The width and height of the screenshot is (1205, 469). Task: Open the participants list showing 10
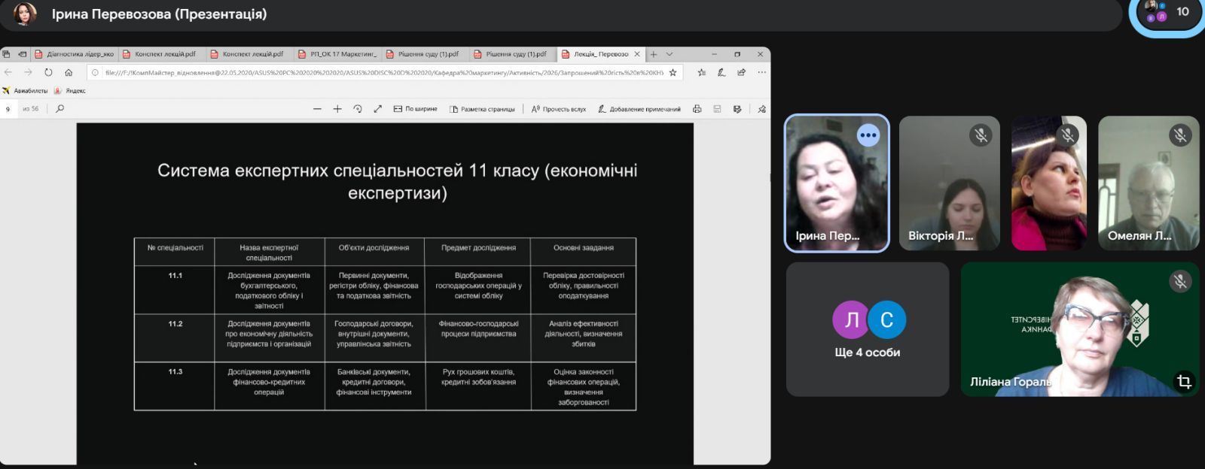pos(1170,13)
